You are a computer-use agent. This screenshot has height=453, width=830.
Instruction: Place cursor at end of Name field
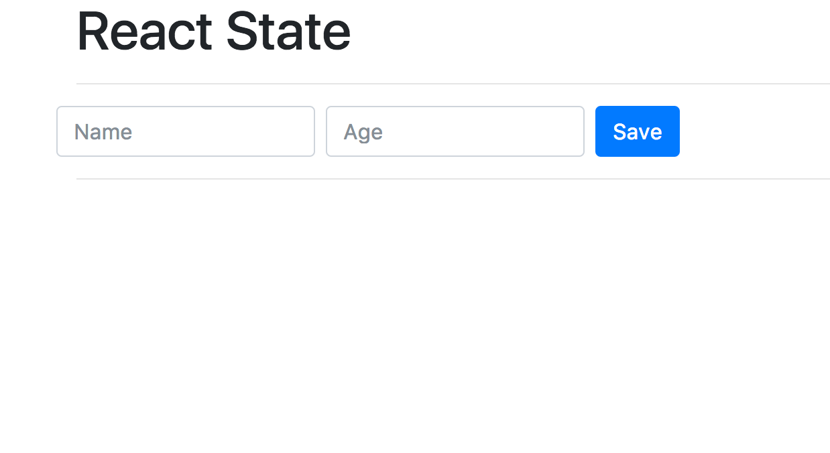305,131
